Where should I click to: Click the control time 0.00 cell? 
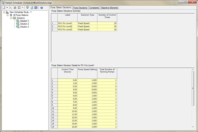pos(68,80)
